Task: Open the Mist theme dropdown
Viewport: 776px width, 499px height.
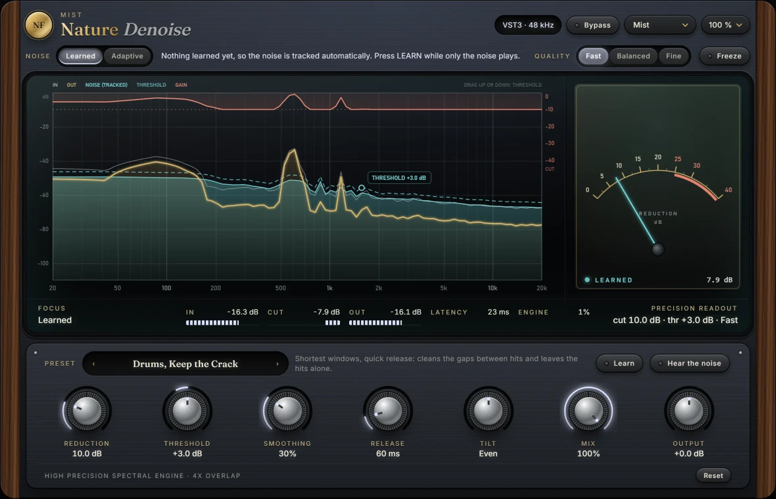Action: (x=660, y=25)
